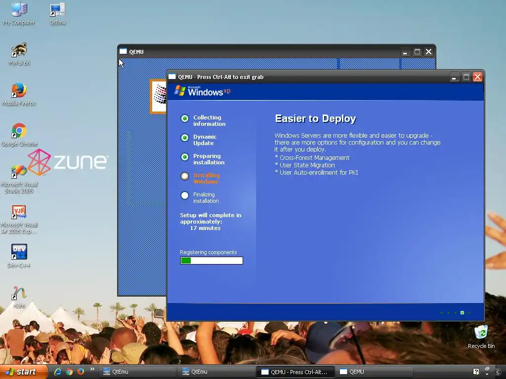Viewport: 506px width, 379px height.
Task: Expand the quick launch overflow chevron
Action: click(x=92, y=369)
